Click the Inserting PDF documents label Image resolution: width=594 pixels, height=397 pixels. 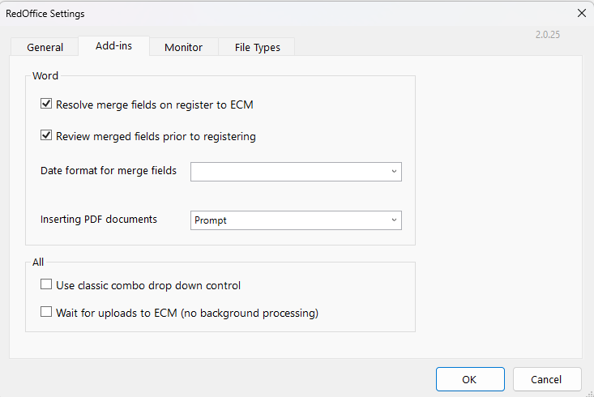click(x=99, y=220)
